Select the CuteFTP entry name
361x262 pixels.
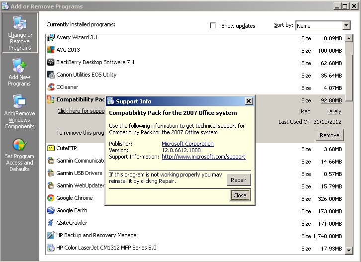[x=67, y=148]
